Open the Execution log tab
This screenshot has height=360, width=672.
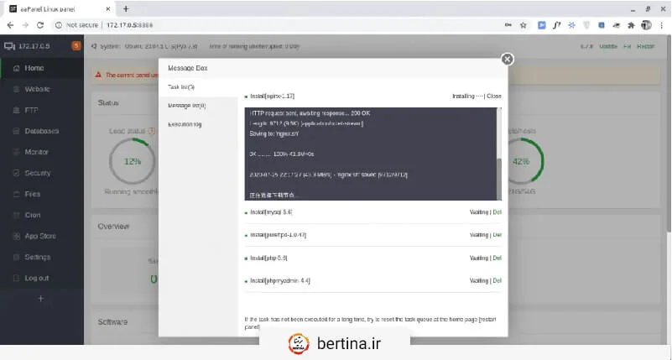(x=185, y=124)
